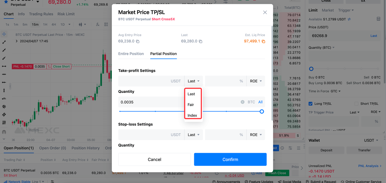The height and width of the screenshot is (183, 386).
Task: Copy the Est. Liq Price value
Action: [263, 41]
